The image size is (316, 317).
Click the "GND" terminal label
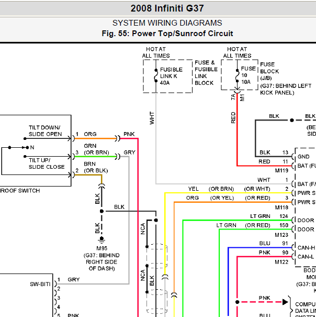click(x=303, y=157)
